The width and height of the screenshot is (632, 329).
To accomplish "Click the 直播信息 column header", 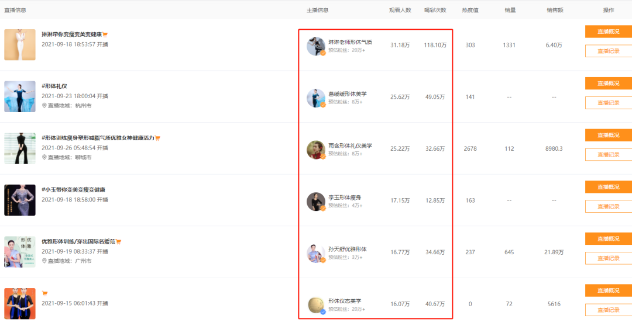I will point(15,11).
